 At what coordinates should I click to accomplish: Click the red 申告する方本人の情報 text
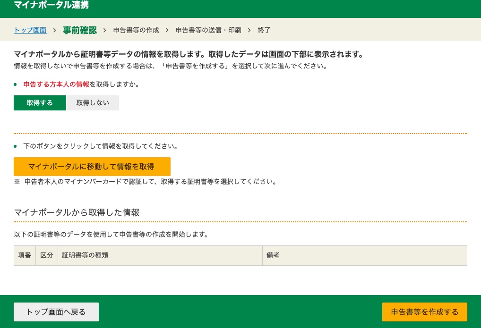click(x=56, y=84)
